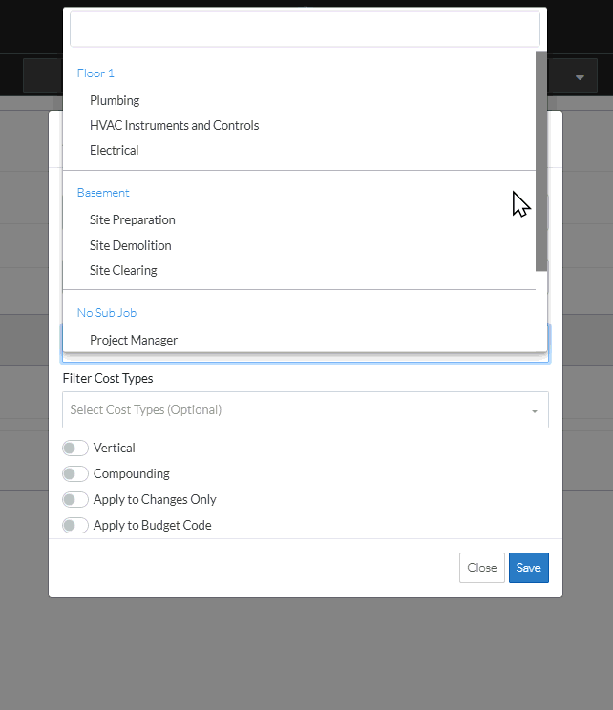
Task: Click the dropdown list scrollbar
Action: pyautogui.click(x=541, y=160)
